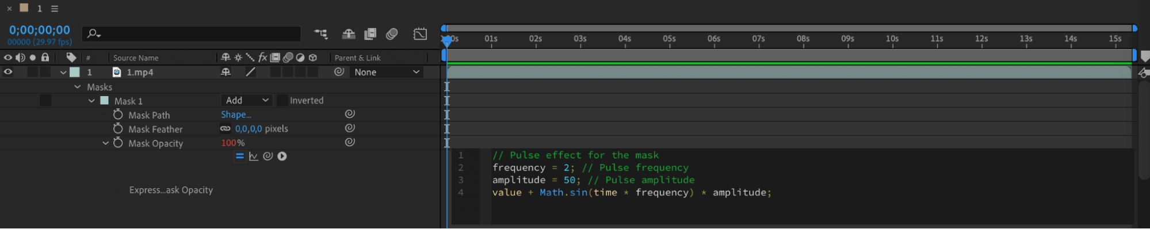Show post-expression graph icon
The width and height of the screenshot is (1150, 229).
254,157
